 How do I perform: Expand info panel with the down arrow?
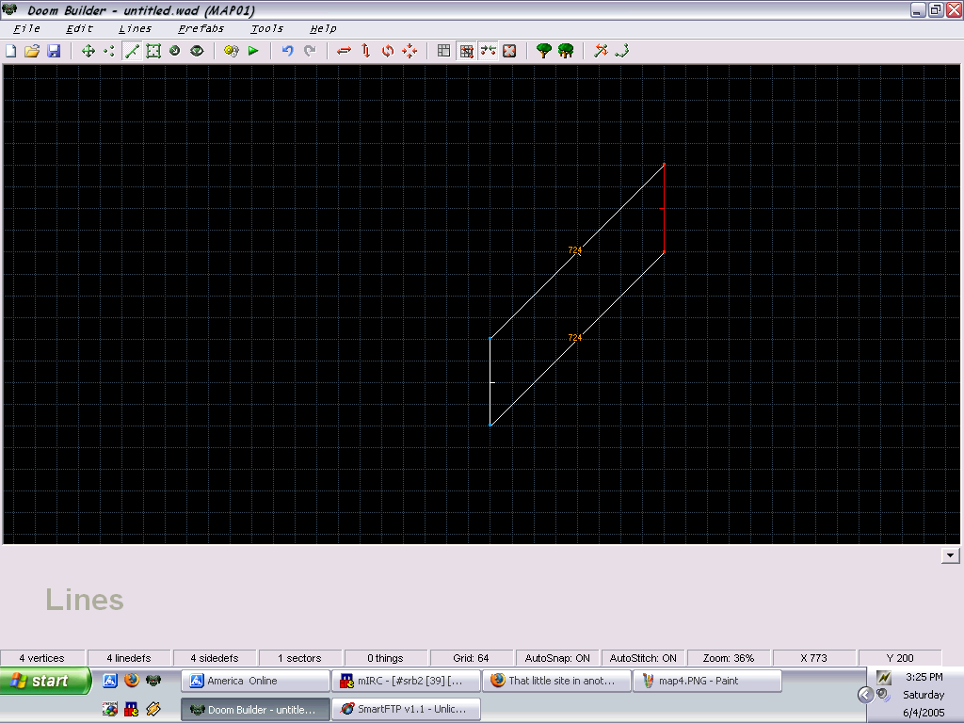pyautogui.click(x=950, y=555)
